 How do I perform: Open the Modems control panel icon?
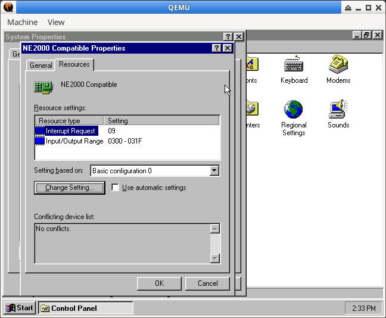[x=338, y=64]
